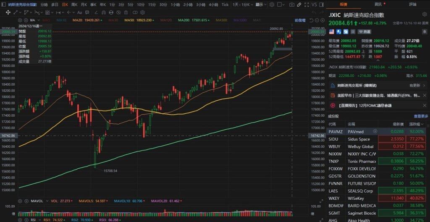Toggle the right sidebar panel icon
The width and height of the screenshot is (430, 222).
pos(321,5)
